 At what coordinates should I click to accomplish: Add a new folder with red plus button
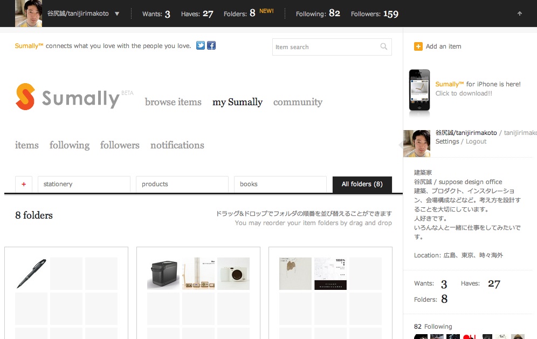click(x=24, y=184)
